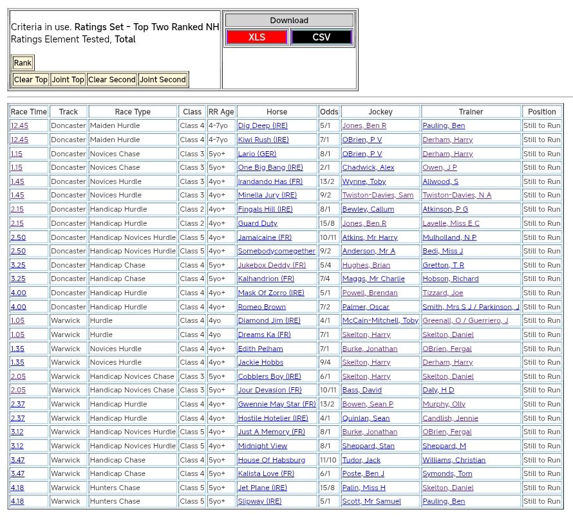Screen dimensions: 573x523
Task: View the Somebodycomegether horse page
Action: [276, 252]
